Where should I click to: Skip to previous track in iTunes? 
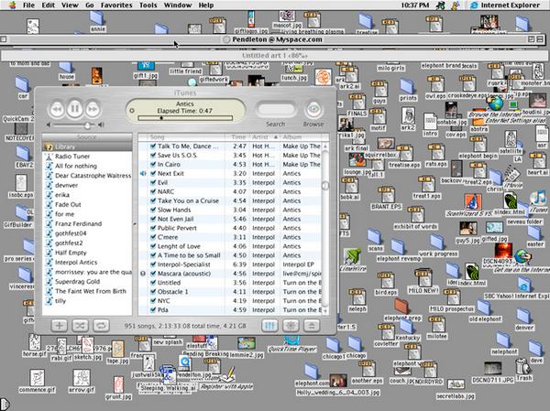[57, 109]
